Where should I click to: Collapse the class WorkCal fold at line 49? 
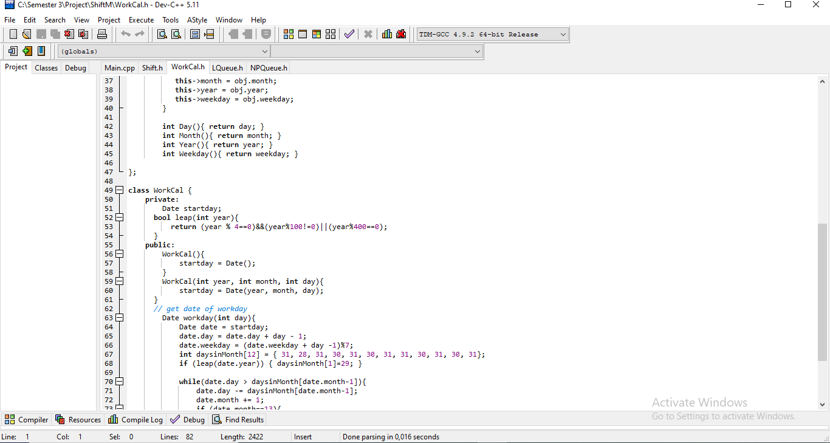(120, 190)
